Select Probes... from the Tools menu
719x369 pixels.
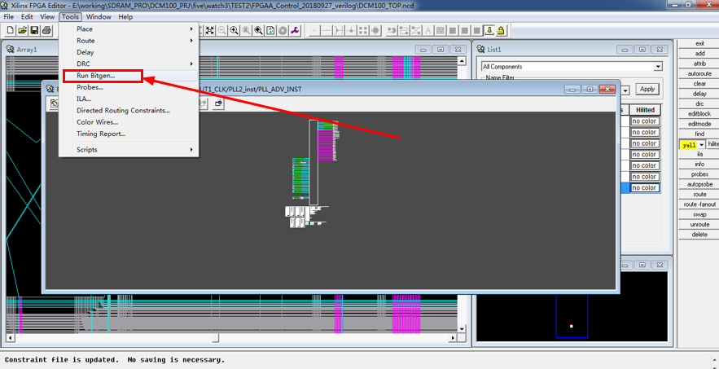pos(129,87)
